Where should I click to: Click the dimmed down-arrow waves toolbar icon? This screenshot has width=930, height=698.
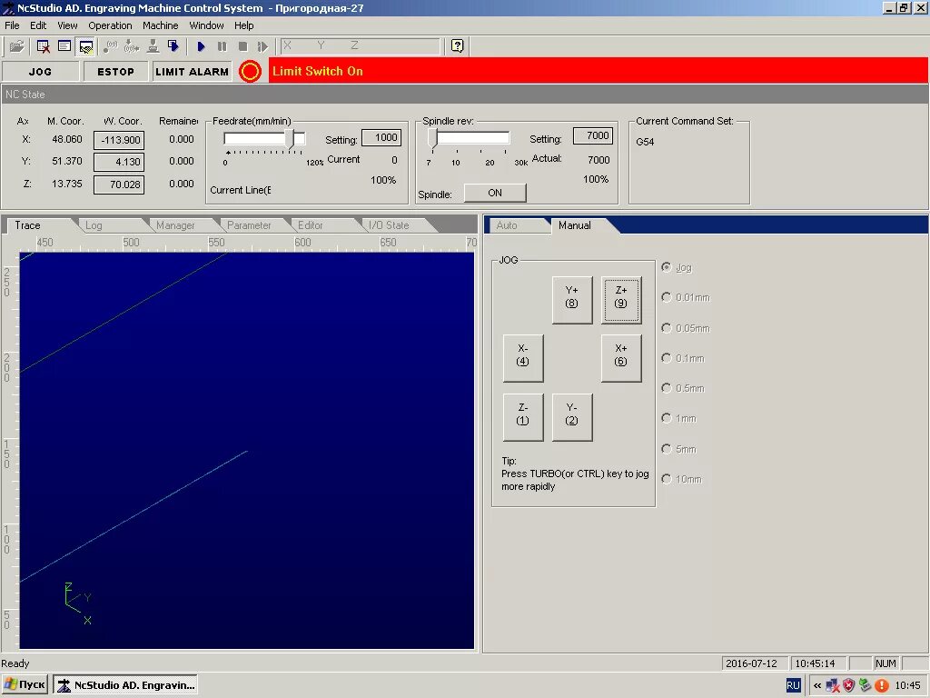(132, 46)
